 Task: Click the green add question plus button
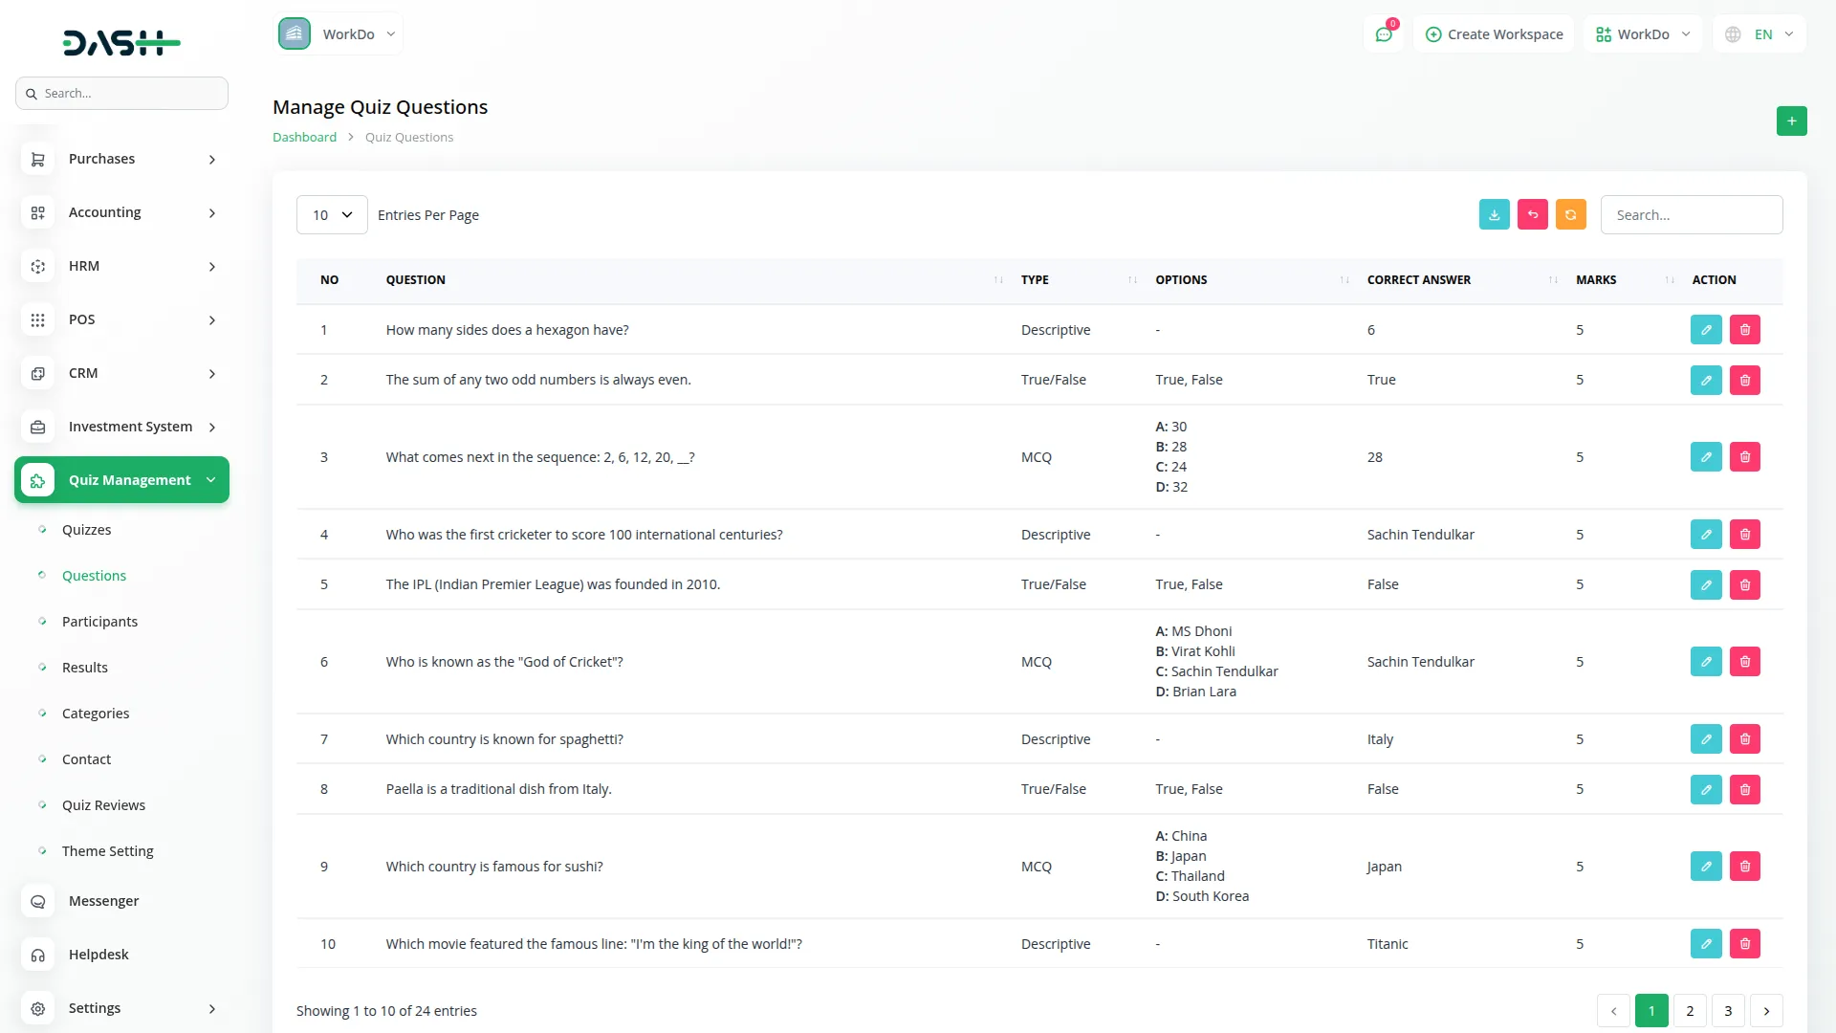point(1791,121)
